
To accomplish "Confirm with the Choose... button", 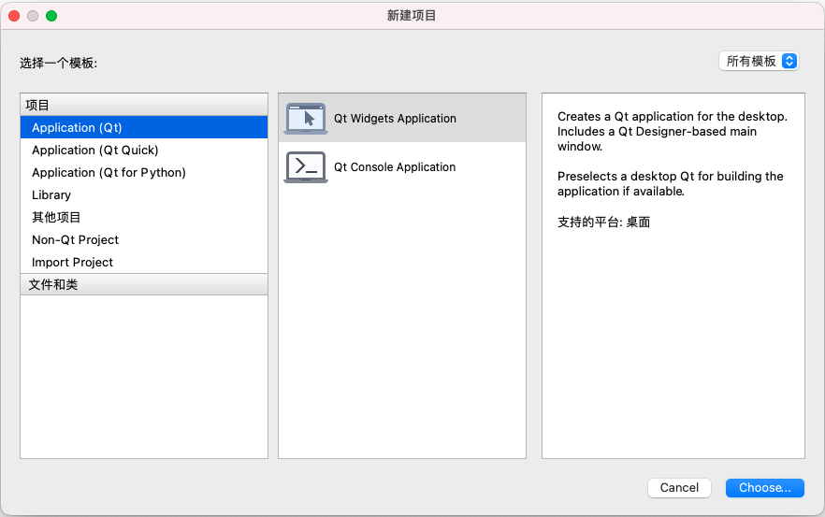I will pos(764,487).
